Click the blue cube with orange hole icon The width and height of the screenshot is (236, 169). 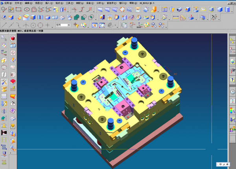point(187,9)
